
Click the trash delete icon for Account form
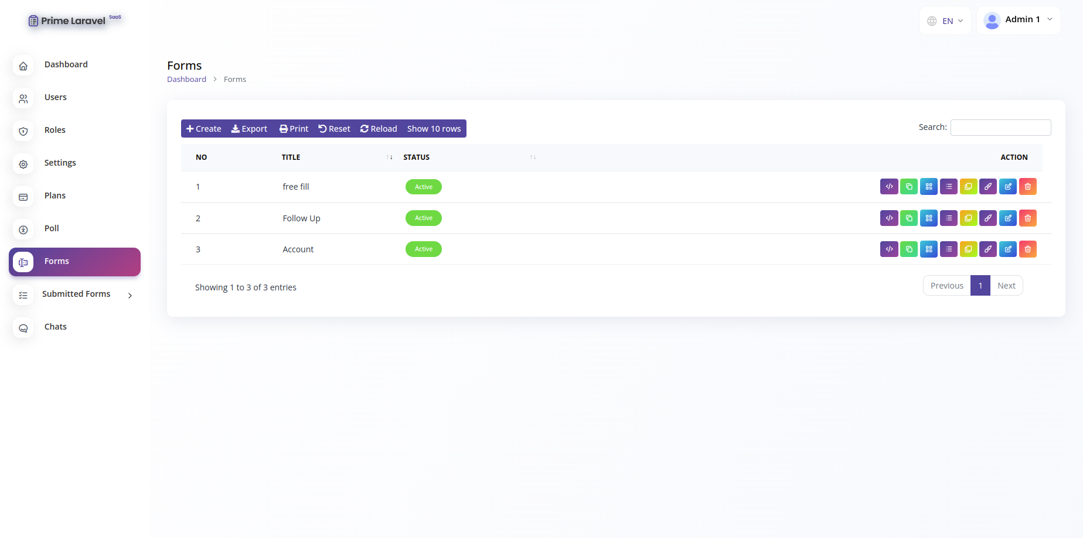coord(1027,249)
